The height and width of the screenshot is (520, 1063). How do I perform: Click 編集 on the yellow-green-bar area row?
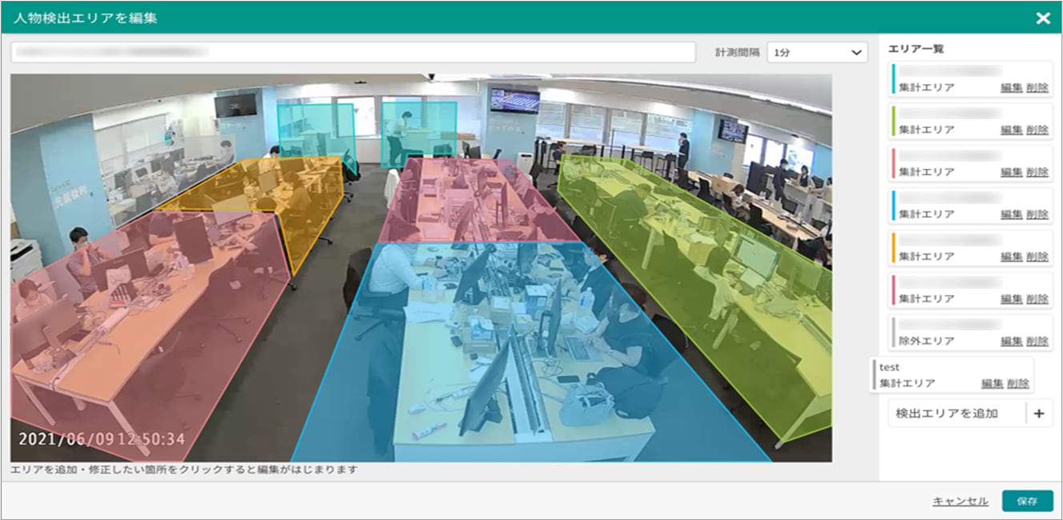click(1011, 130)
